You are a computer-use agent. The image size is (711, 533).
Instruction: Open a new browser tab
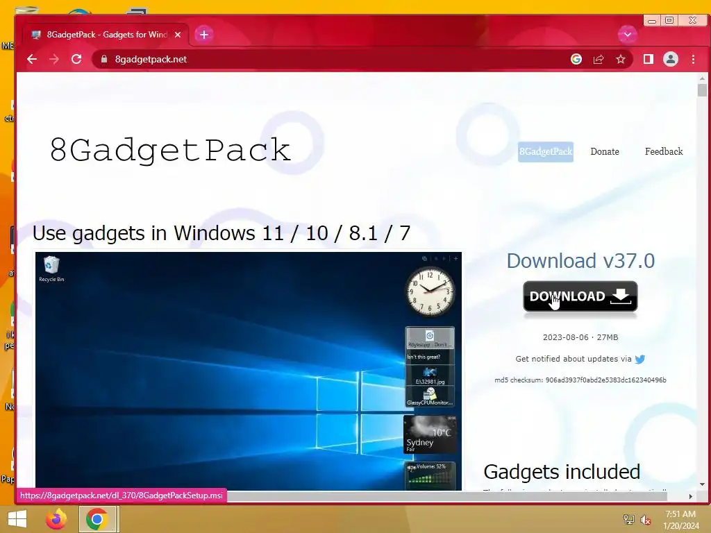click(204, 35)
